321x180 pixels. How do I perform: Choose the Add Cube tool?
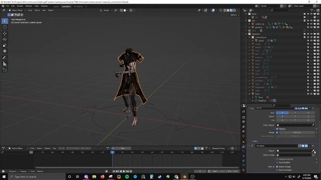pyautogui.click(x=5, y=70)
